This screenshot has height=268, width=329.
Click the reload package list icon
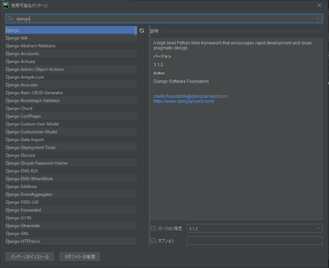click(x=142, y=31)
